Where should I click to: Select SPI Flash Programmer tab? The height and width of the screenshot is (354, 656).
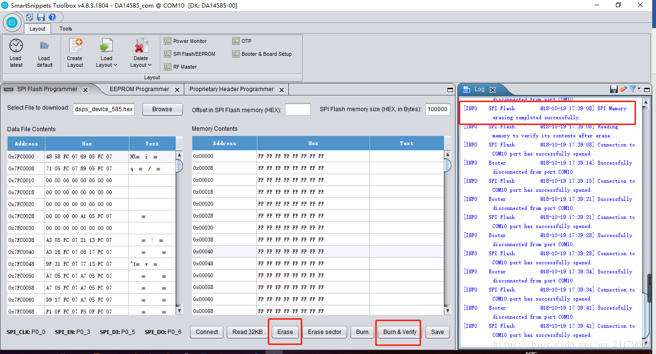(47, 89)
